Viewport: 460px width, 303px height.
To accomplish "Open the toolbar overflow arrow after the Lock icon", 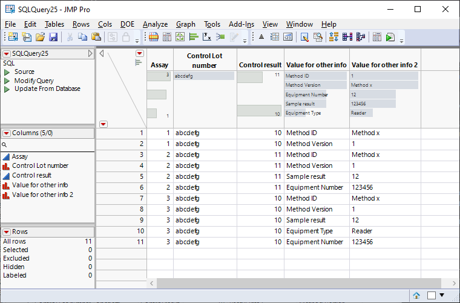I will [x=137, y=41].
